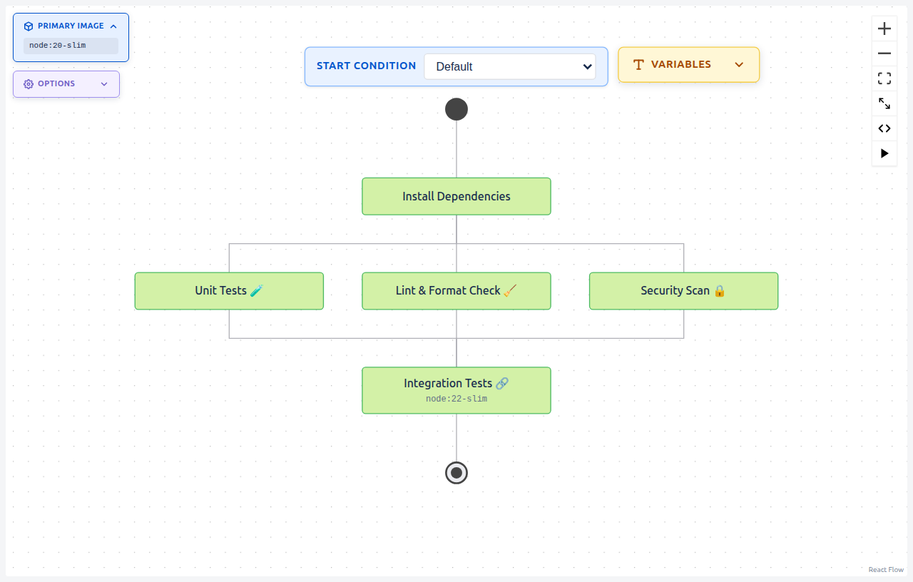This screenshot has width=913, height=582.
Task: Click the fullscreen icon in the right toolbar
Action: [x=884, y=78]
